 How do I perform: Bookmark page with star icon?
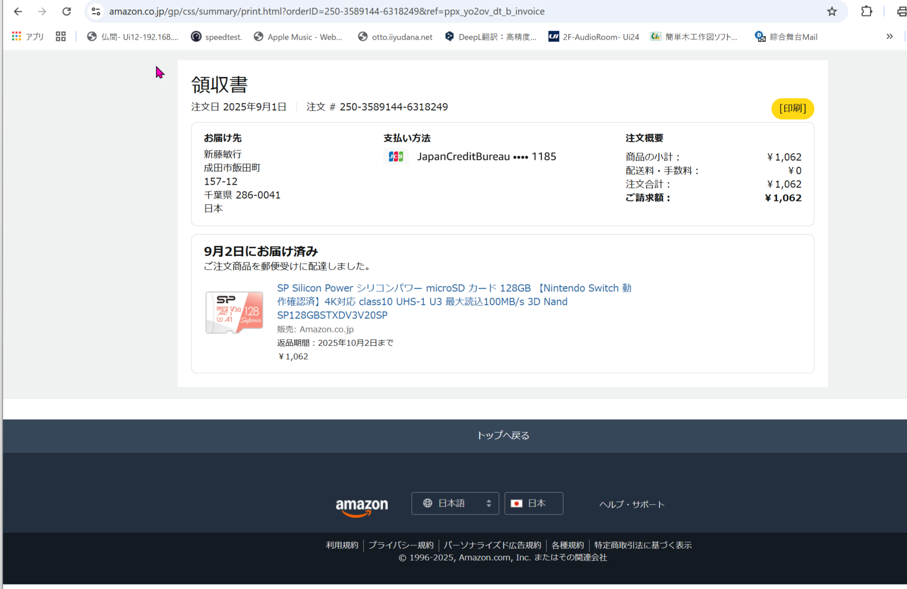click(x=832, y=11)
